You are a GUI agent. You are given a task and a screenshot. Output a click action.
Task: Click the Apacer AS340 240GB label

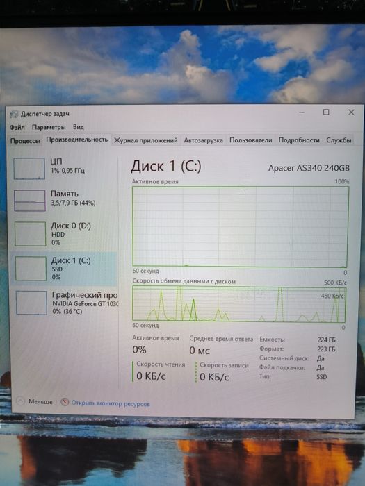(309, 168)
